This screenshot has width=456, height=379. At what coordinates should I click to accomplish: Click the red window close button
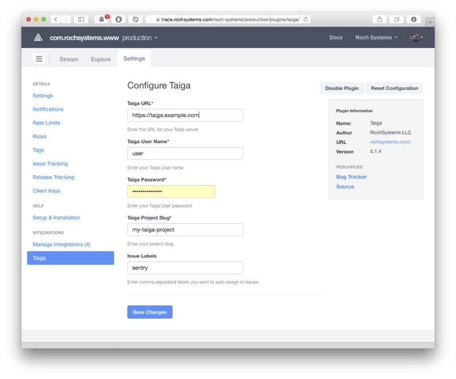tap(28, 19)
